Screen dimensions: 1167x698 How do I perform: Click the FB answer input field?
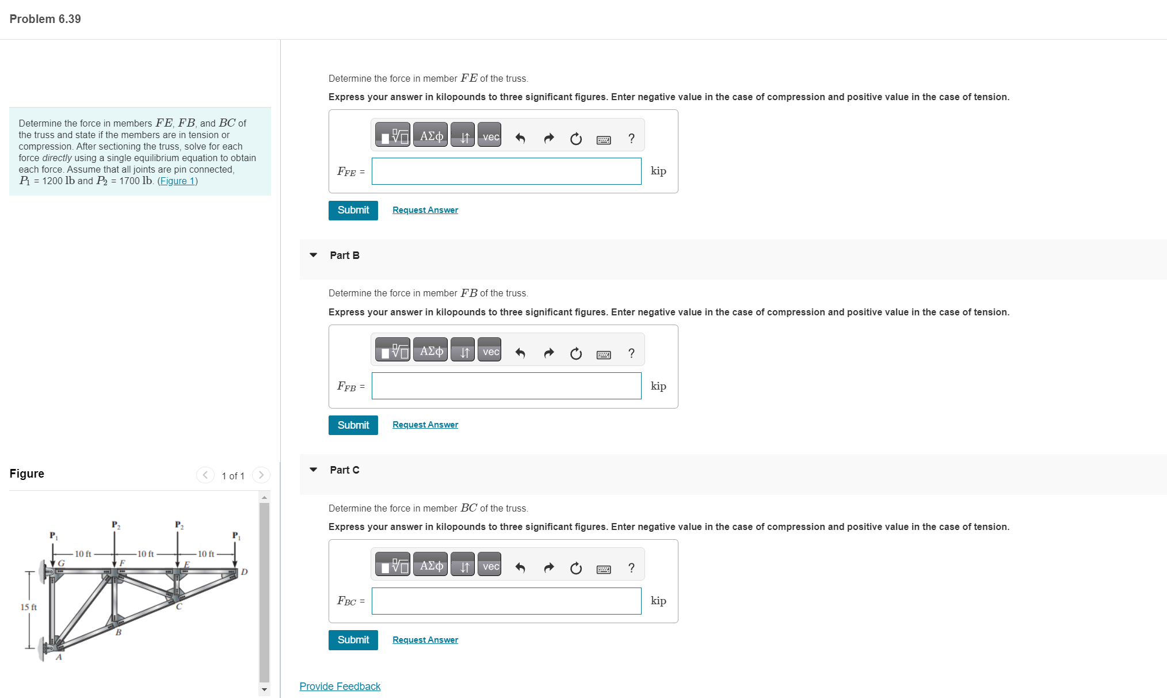click(506, 386)
